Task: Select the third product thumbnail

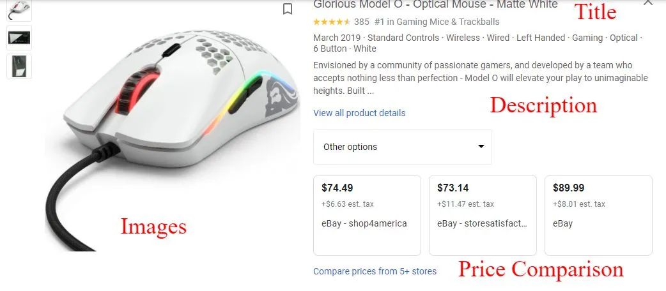Action: (19, 66)
